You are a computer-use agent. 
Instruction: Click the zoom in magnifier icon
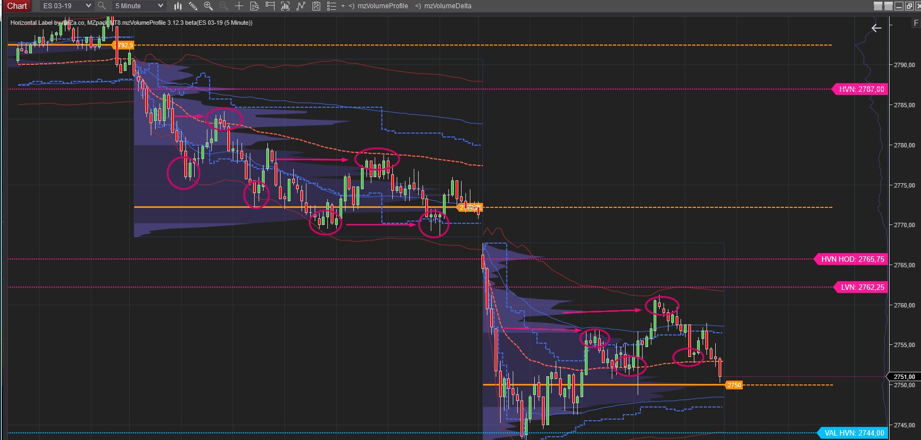[209, 6]
